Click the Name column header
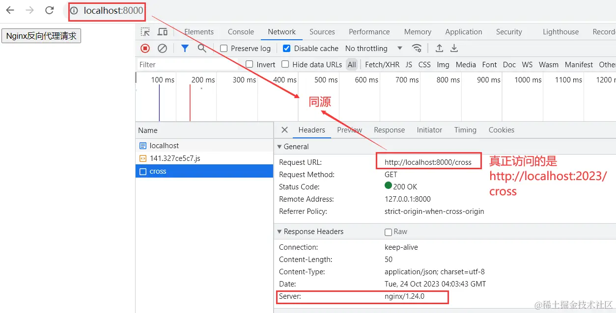616x313 pixels. tap(204, 130)
